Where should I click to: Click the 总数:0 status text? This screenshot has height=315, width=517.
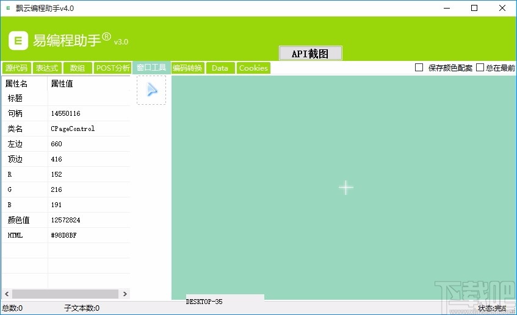tap(13, 308)
